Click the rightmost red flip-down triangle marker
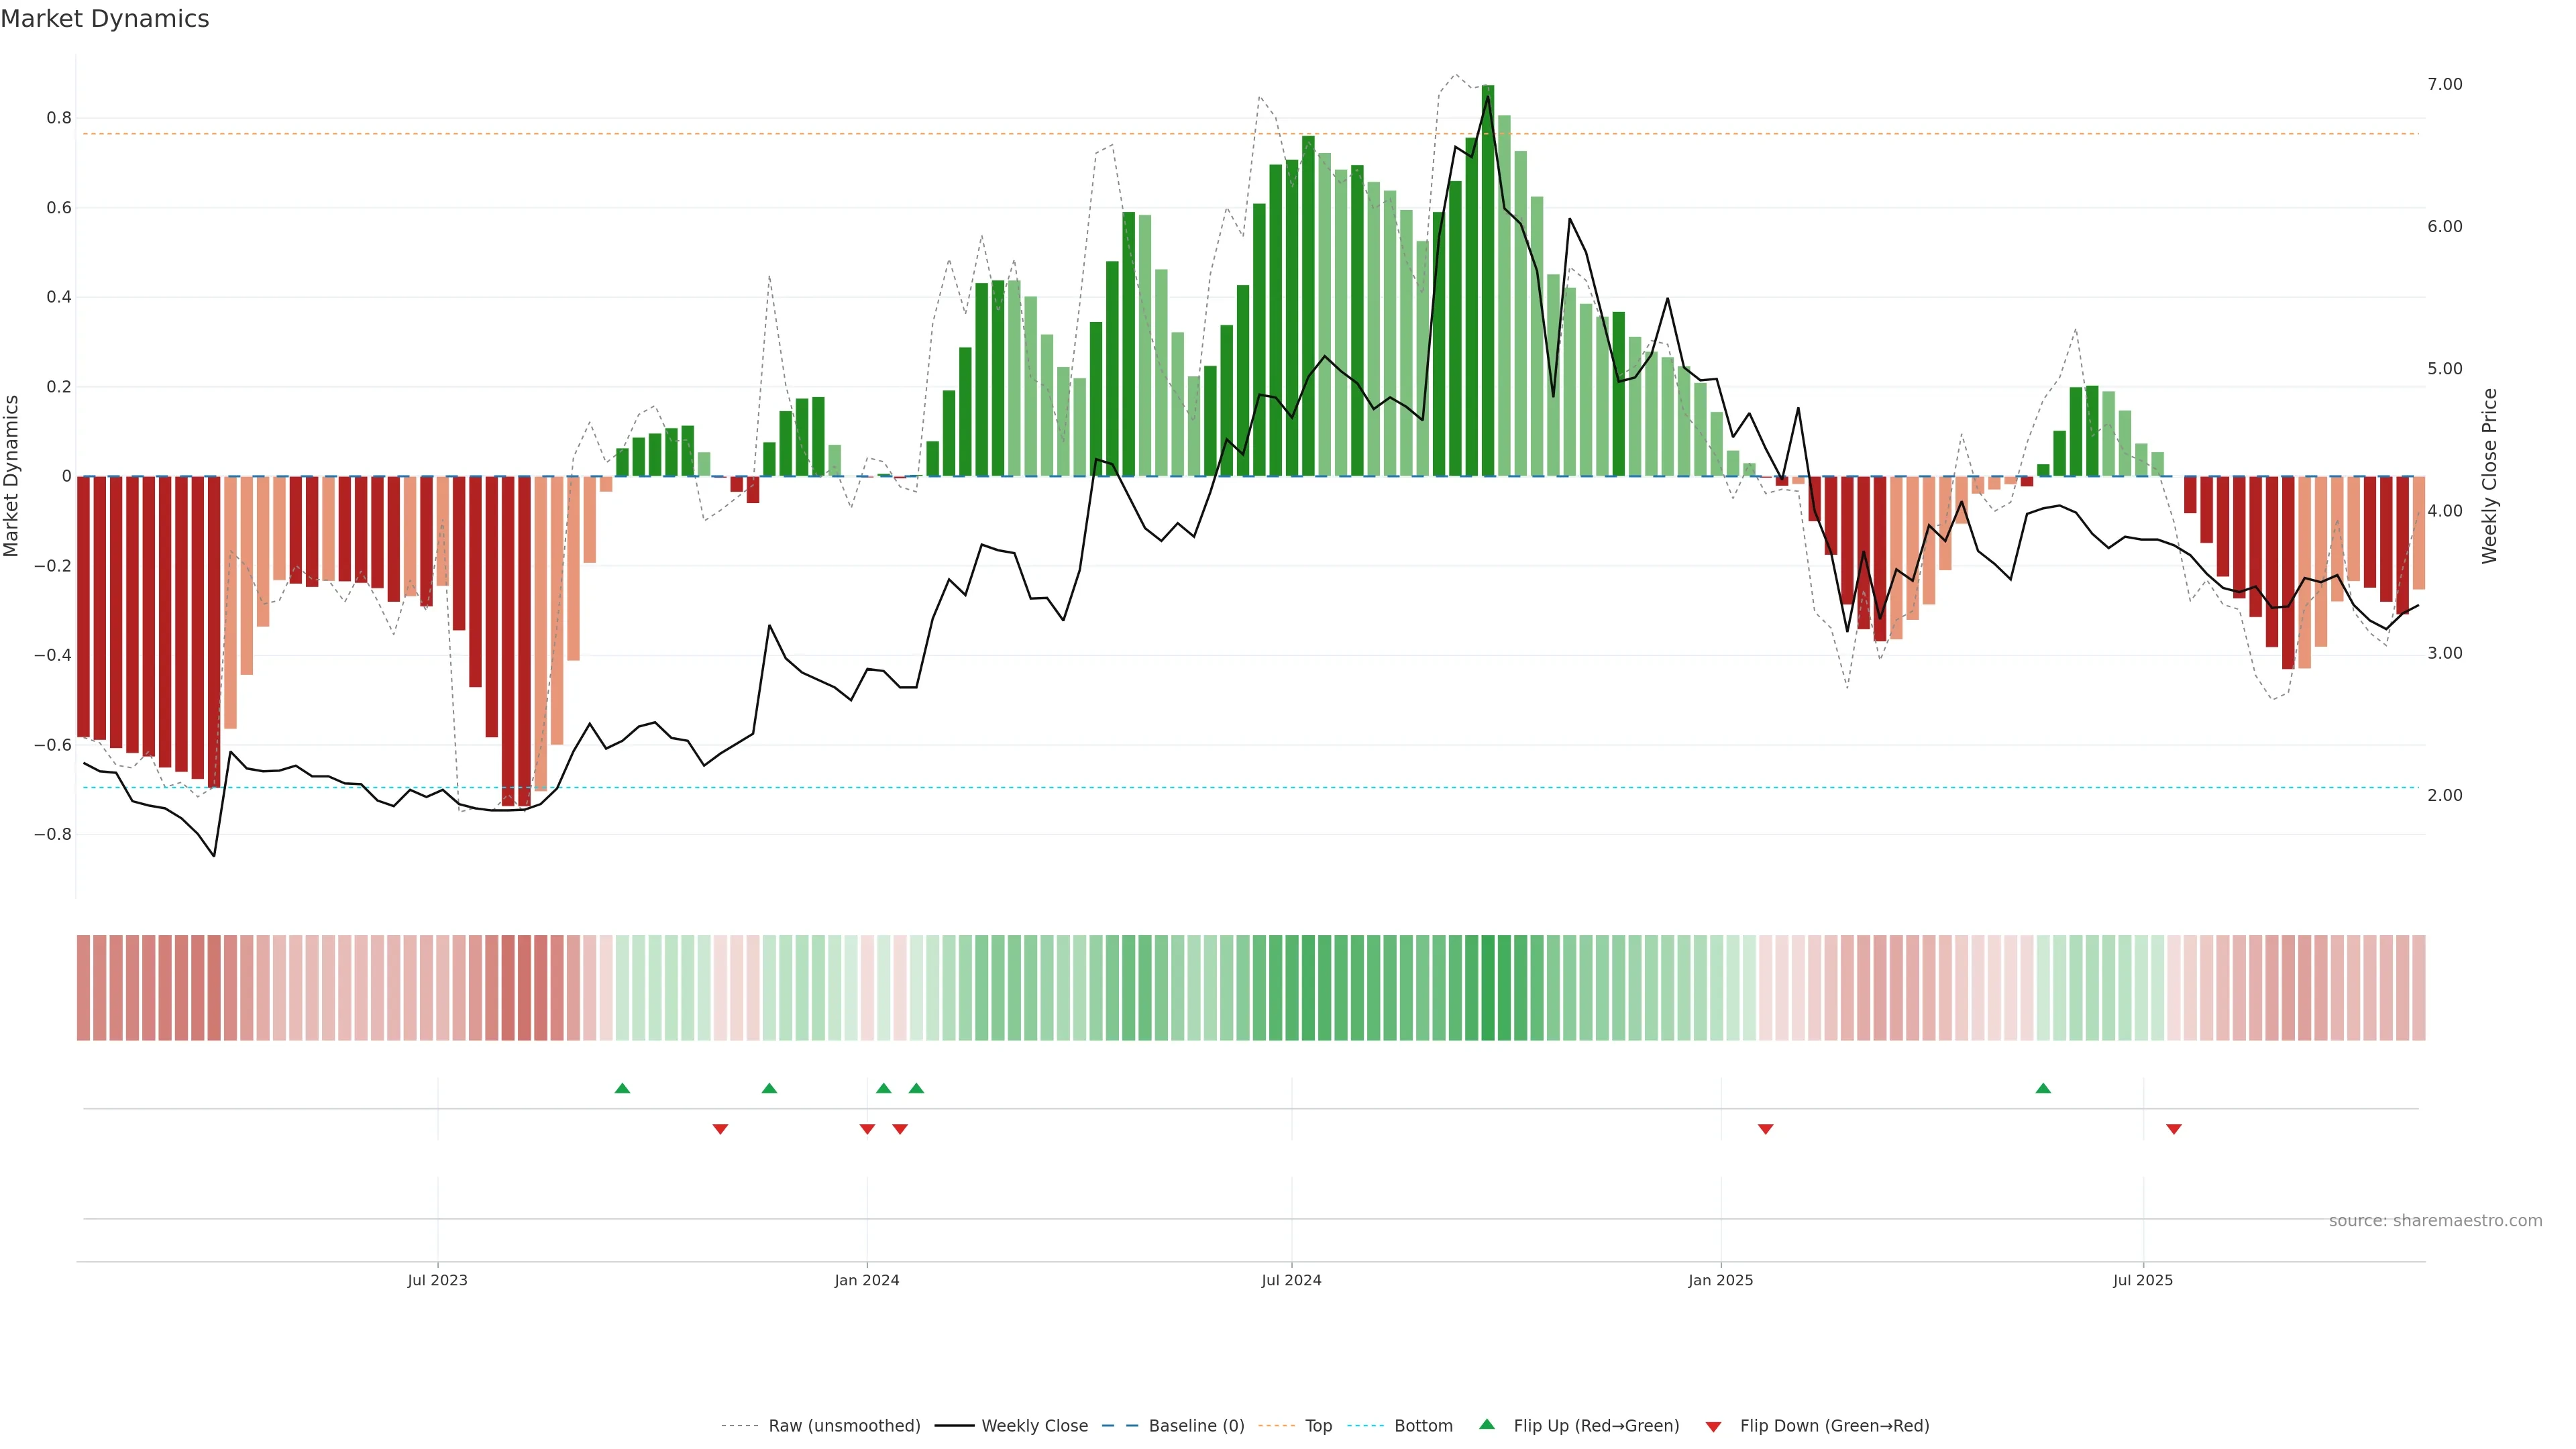Image resolution: width=2576 pixels, height=1449 pixels. click(2173, 1129)
